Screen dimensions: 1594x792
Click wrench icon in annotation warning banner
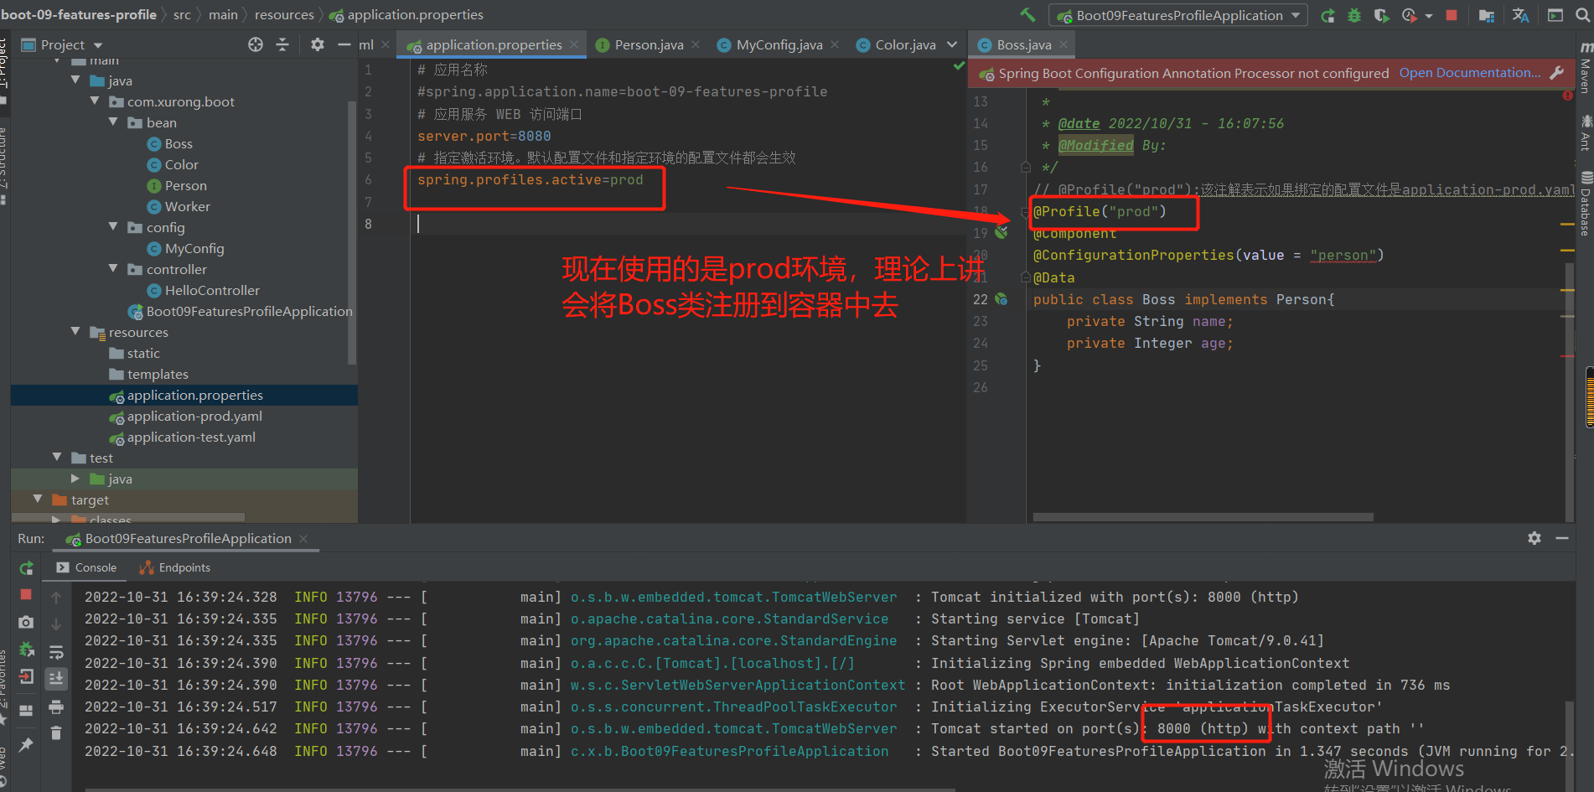point(1557,73)
